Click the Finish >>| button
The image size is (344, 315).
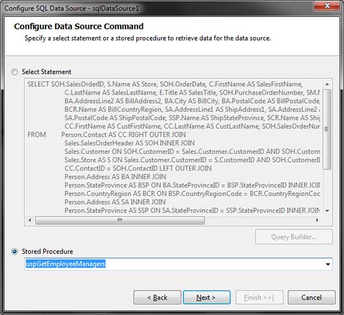click(x=260, y=297)
